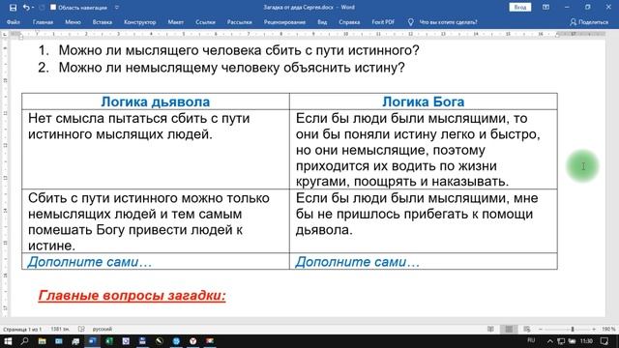
Task: Click the zoom in plus button
Action: (x=594, y=329)
